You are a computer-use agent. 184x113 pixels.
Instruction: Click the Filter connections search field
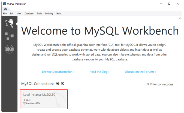pos(162,84)
